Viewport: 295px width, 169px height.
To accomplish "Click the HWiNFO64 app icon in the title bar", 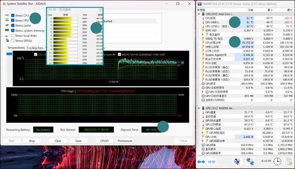I will click(199, 4).
